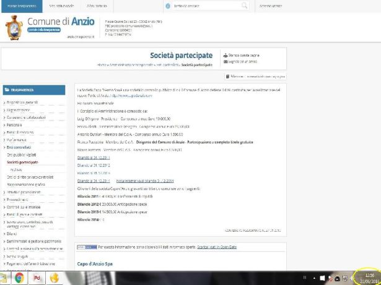
Task: Click the white flag Action Center tray icon
Action: coord(322,278)
